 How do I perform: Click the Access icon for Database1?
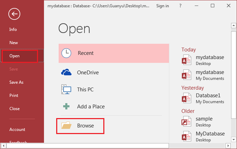tap(186, 98)
